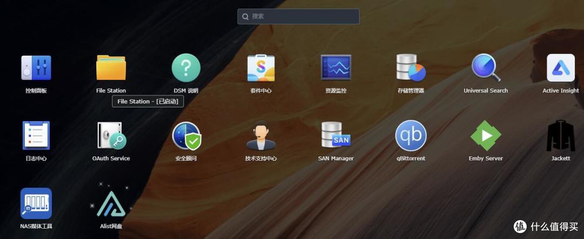This screenshot has width=584, height=239.
Task: Click the 日志中心 label text
Action: [x=36, y=158]
